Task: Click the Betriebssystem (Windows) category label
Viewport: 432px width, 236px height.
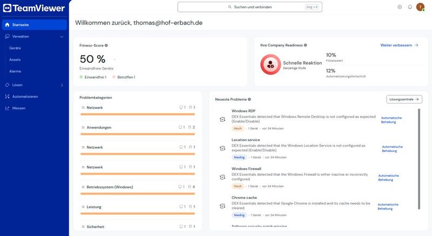Action: 110,187
